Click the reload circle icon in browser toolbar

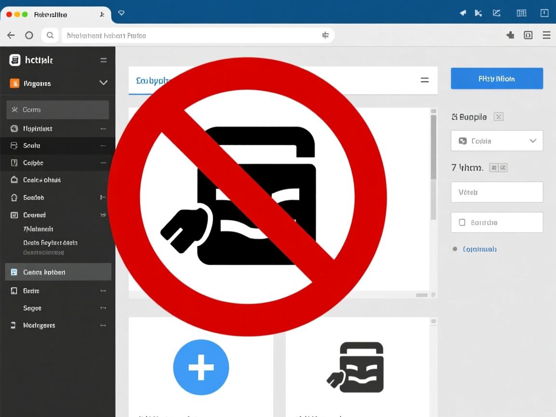[29, 35]
